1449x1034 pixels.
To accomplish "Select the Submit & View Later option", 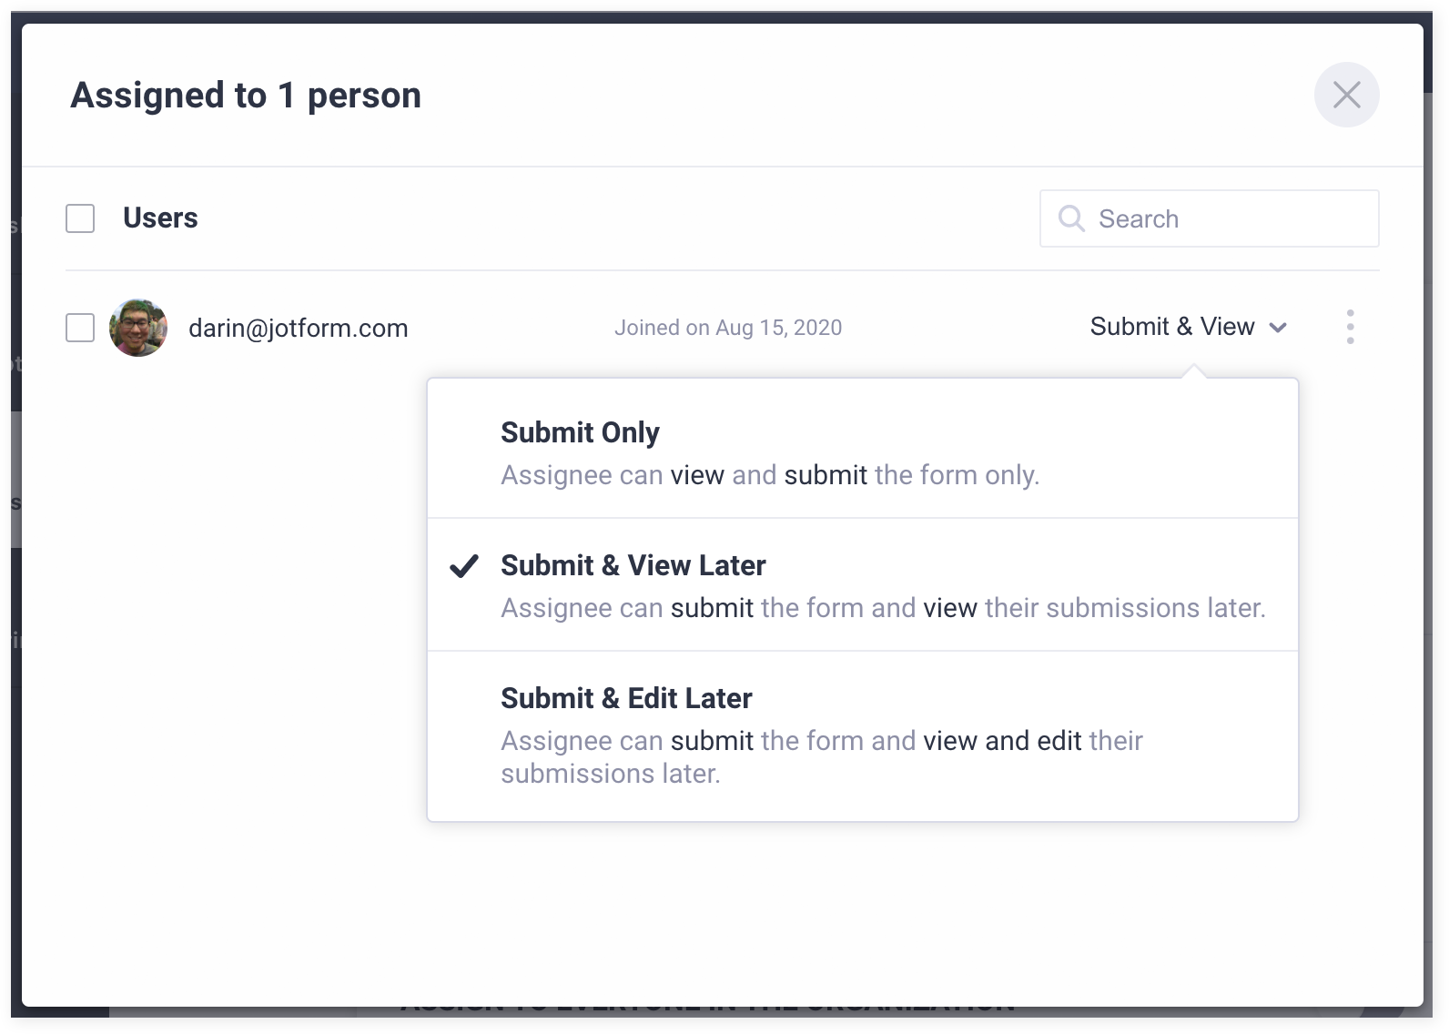I will (633, 565).
